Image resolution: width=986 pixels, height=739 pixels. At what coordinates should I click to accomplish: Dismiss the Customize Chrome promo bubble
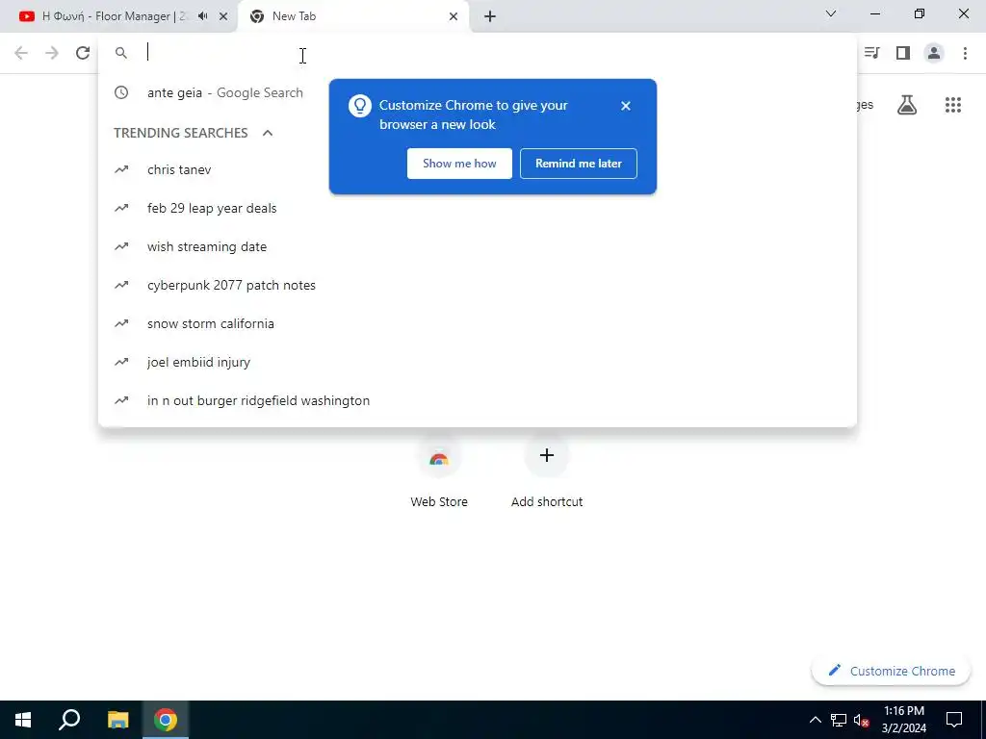pos(625,106)
